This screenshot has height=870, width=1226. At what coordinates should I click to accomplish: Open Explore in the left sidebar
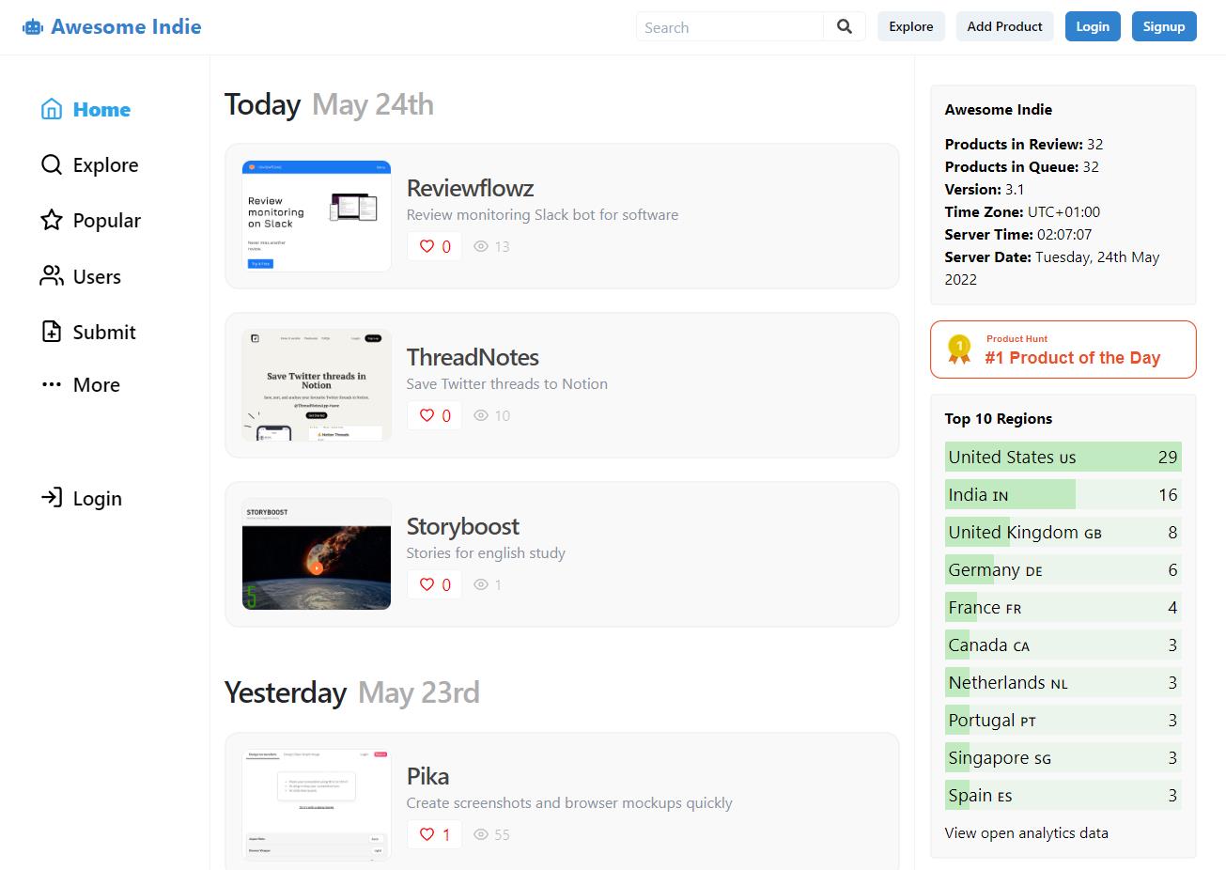[89, 165]
